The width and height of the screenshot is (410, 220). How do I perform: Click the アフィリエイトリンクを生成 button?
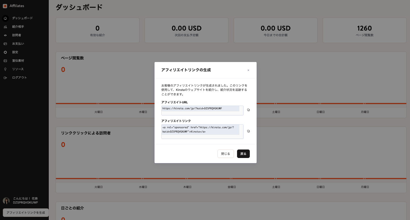click(26, 212)
